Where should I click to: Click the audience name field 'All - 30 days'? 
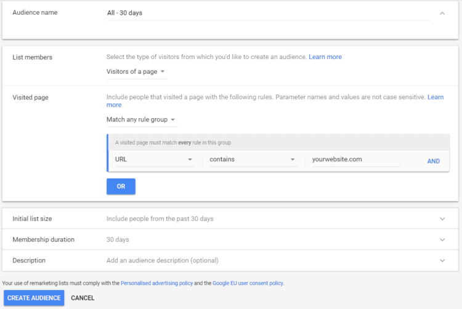coord(268,13)
